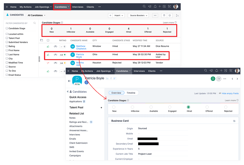Viewport: 244px width, 165px height.
Task: Click back arrow on Patricia Boyle detail page
Action: [69, 81]
